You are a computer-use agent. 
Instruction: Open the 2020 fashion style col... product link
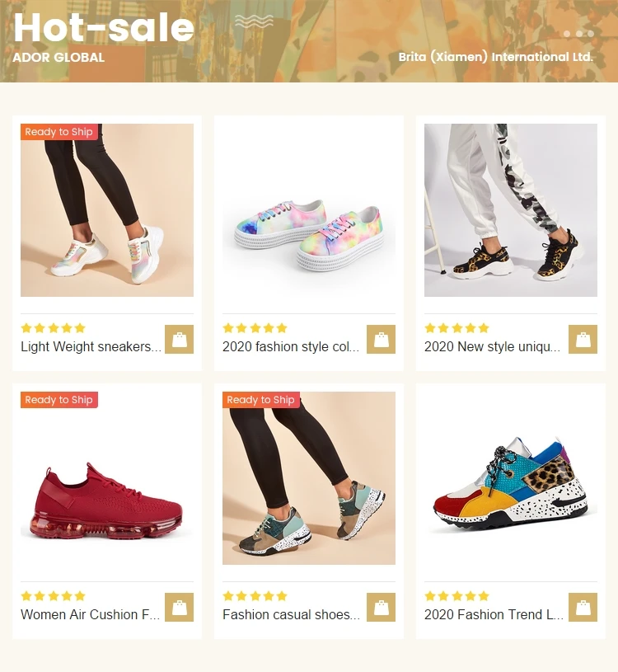tap(291, 346)
